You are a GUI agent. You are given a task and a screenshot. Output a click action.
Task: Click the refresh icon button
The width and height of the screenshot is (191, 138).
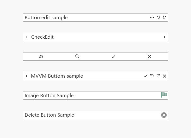(41, 57)
